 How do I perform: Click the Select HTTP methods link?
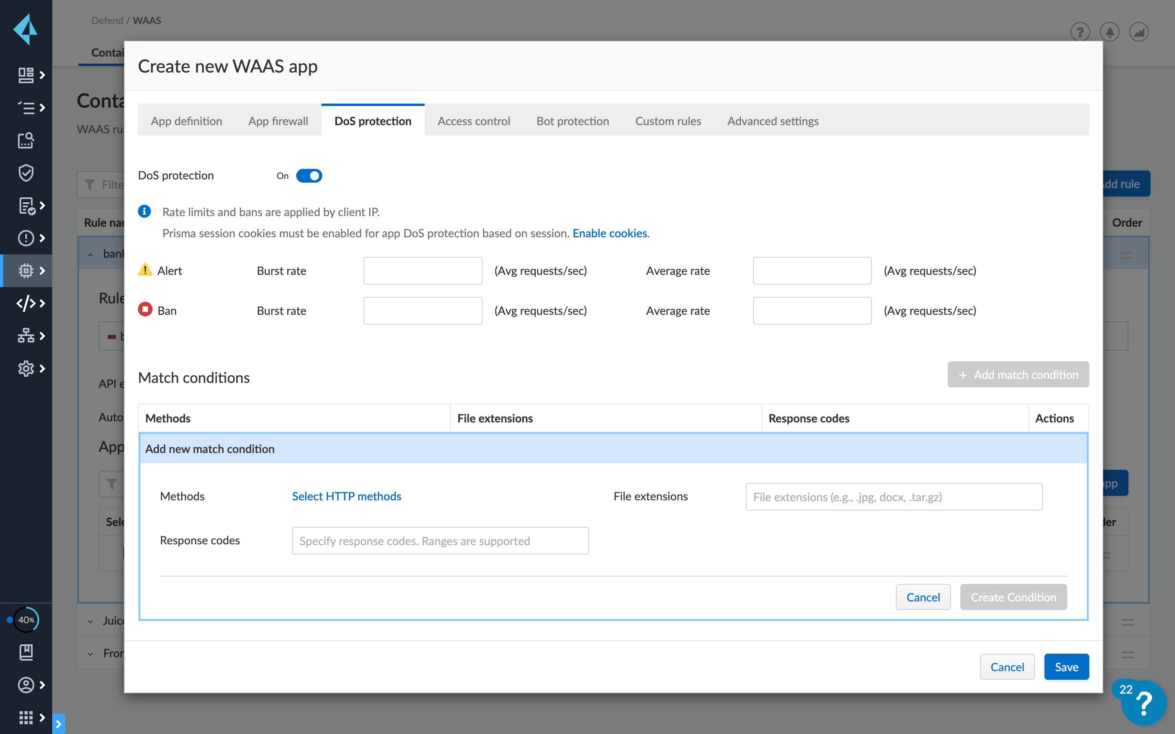(346, 496)
